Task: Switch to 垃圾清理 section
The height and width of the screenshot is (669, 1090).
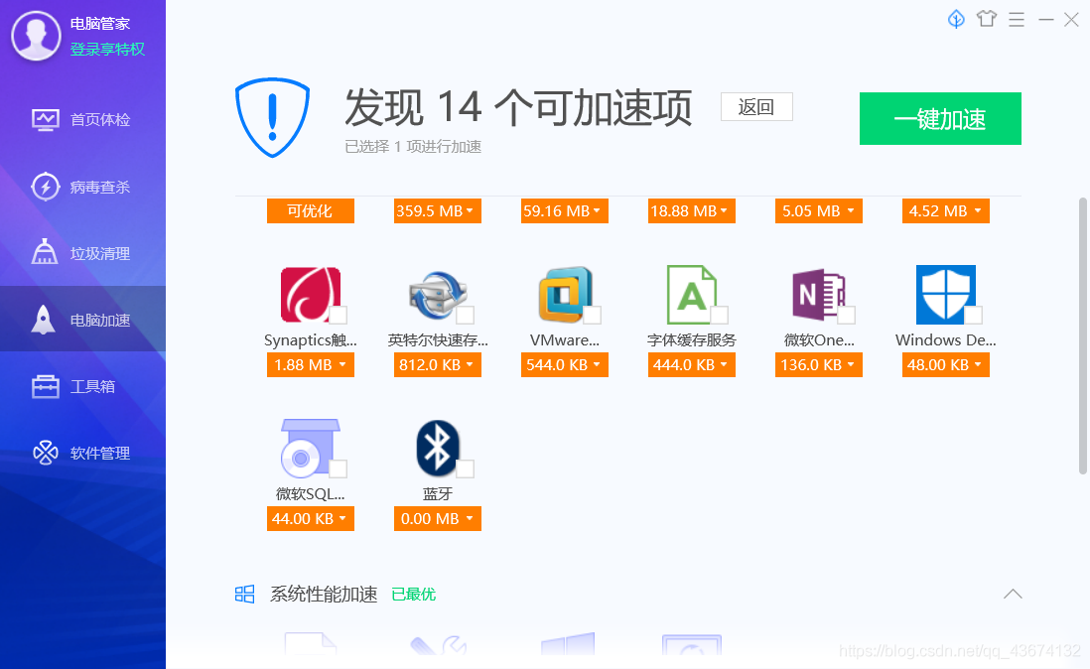Action: click(x=82, y=253)
